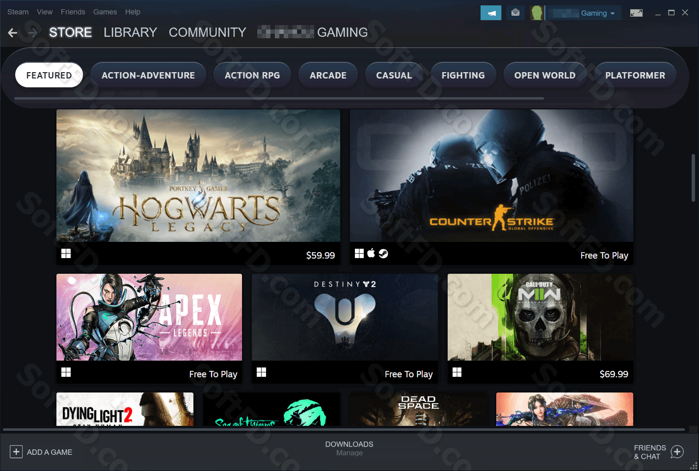Screen dimensions: 699x471
Task: Click the Apple icon under Counter-Strike
Action: point(371,253)
